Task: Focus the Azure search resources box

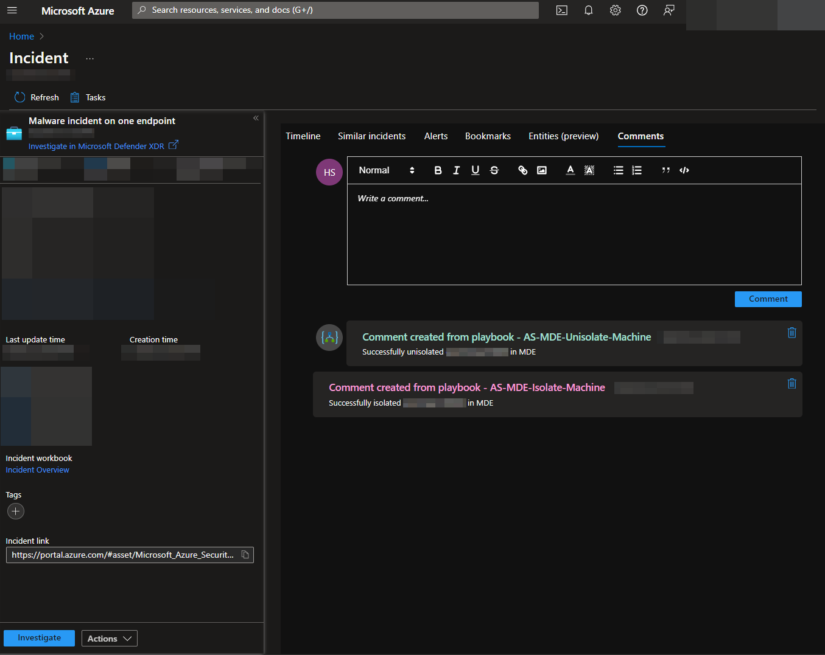Action: tap(335, 10)
